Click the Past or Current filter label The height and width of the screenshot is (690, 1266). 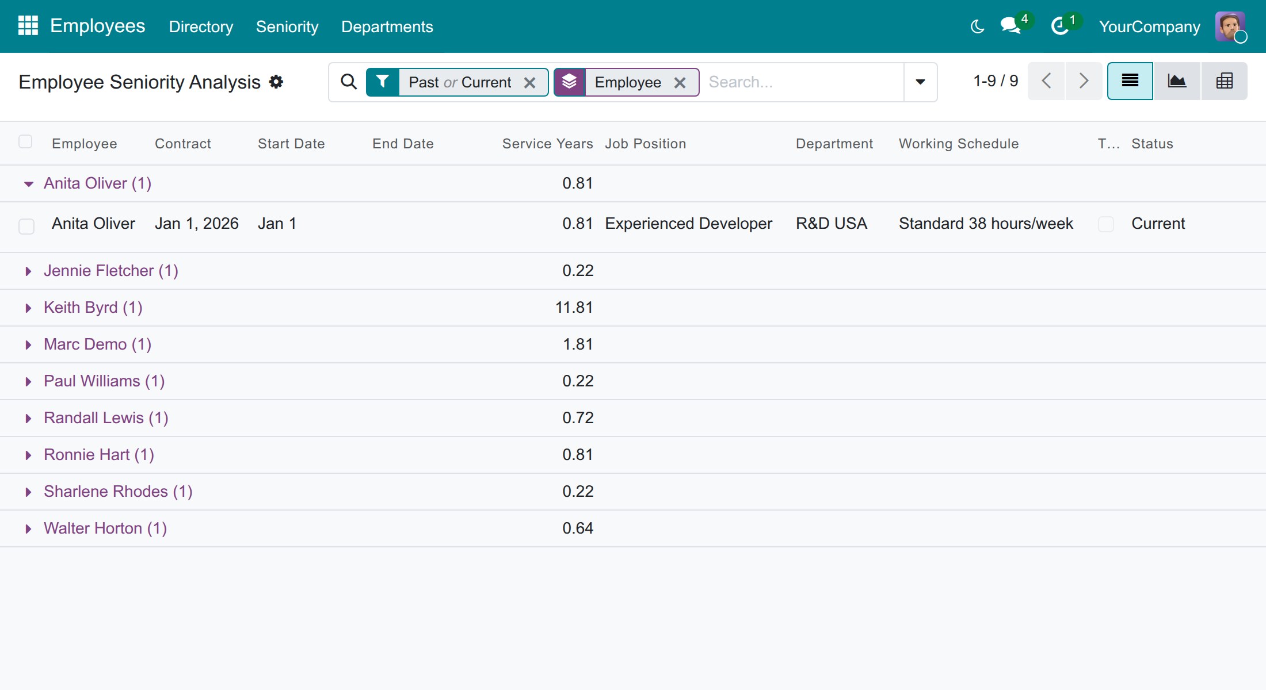tap(460, 82)
